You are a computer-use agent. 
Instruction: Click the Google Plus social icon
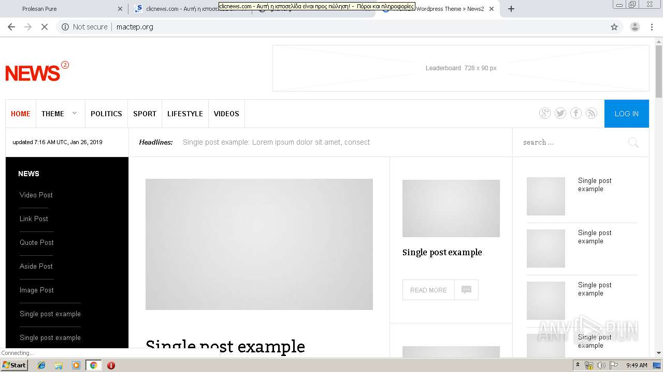pyautogui.click(x=544, y=114)
